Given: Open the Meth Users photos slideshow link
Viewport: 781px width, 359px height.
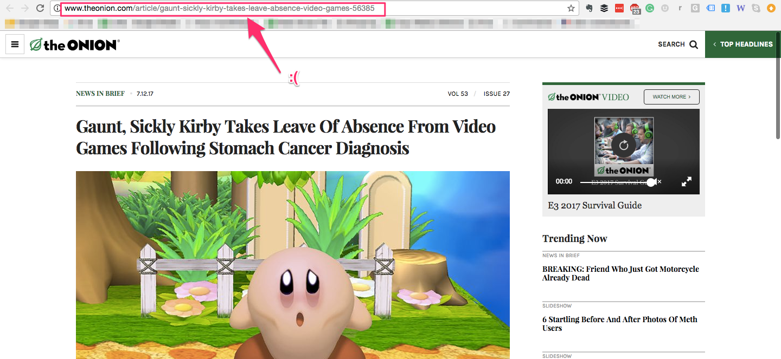Looking at the screenshot, I should [620, 324].
